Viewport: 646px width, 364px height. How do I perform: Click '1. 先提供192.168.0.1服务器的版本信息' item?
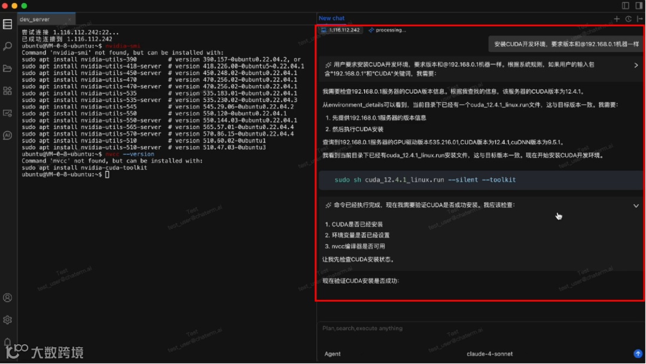click(376, 118)
